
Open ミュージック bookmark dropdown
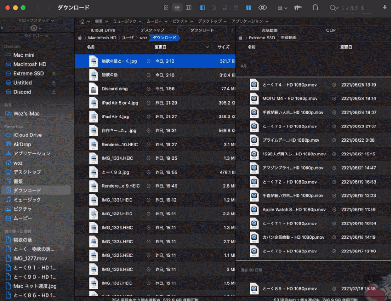coord(128,21)
